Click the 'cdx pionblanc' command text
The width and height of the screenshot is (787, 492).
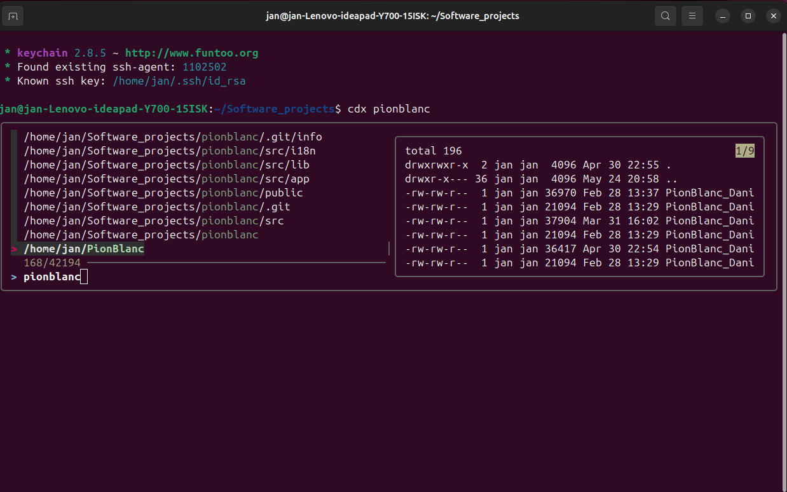(x=389, y=109)
